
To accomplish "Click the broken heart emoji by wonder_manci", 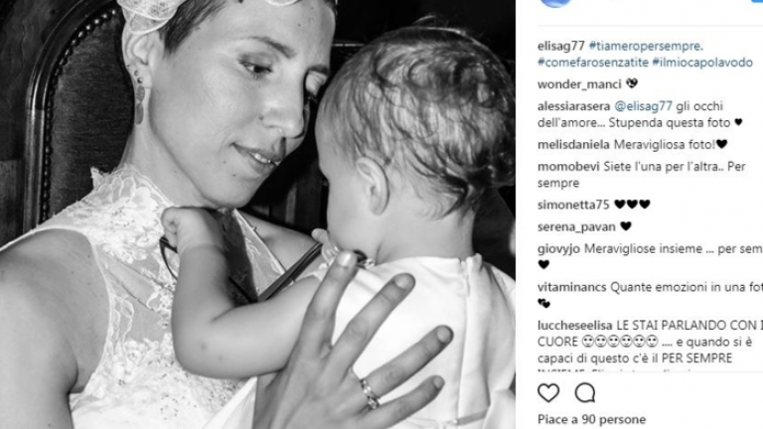I will [x=632, y=83].
